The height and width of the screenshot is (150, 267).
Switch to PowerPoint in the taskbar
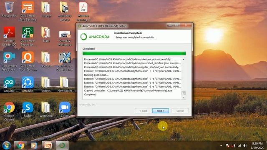(x=48, y=145)
